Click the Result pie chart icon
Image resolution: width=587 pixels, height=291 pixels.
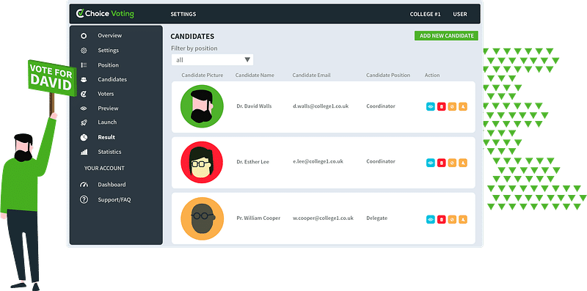coord(84,137)
